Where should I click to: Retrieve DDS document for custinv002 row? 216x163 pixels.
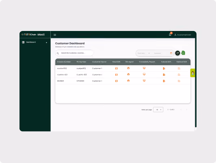click(179, 68)
